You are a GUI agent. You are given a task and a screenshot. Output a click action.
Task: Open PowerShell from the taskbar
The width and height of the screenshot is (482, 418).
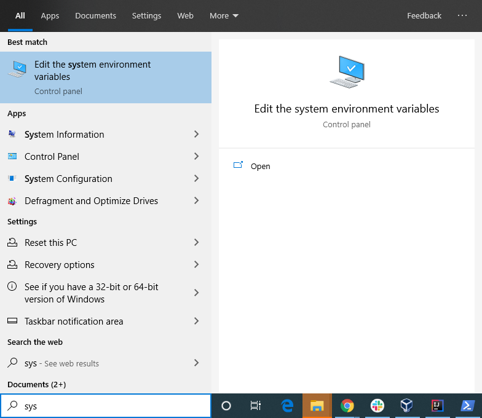coord(467,406)
